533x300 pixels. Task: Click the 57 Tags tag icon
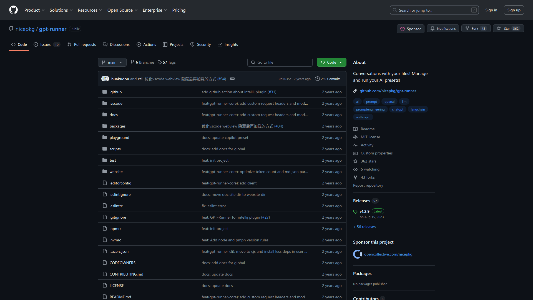(x=160, y=62)
